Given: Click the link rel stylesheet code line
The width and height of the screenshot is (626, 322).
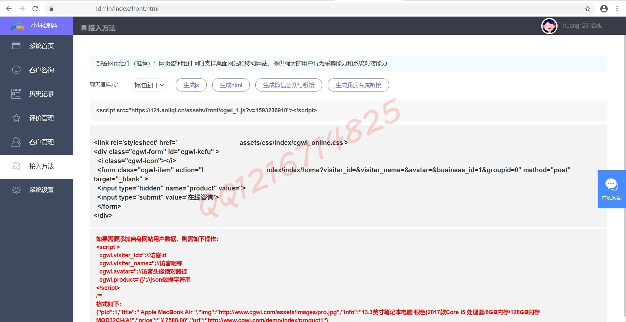Looking at the screenshot, I should pos(221,143).
